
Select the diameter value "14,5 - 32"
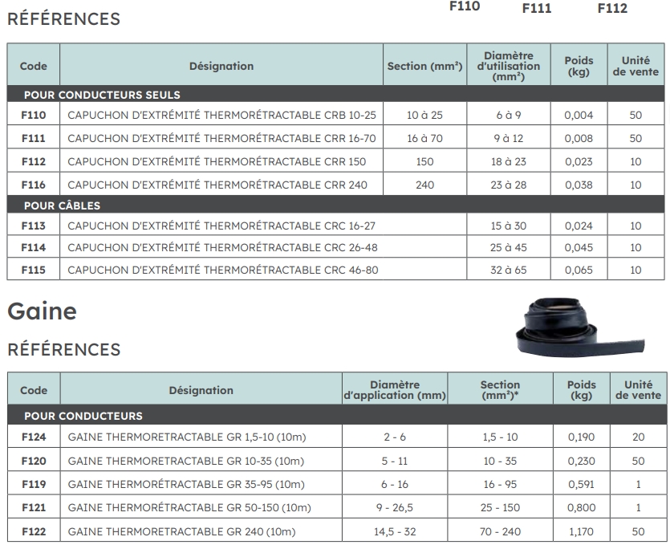394,531
